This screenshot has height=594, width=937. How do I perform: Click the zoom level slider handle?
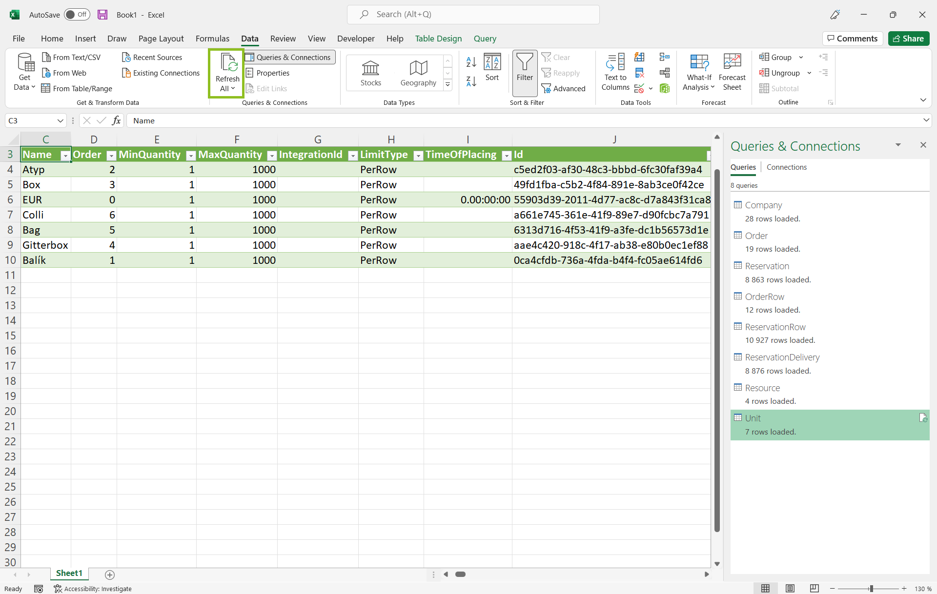[871, 589]
